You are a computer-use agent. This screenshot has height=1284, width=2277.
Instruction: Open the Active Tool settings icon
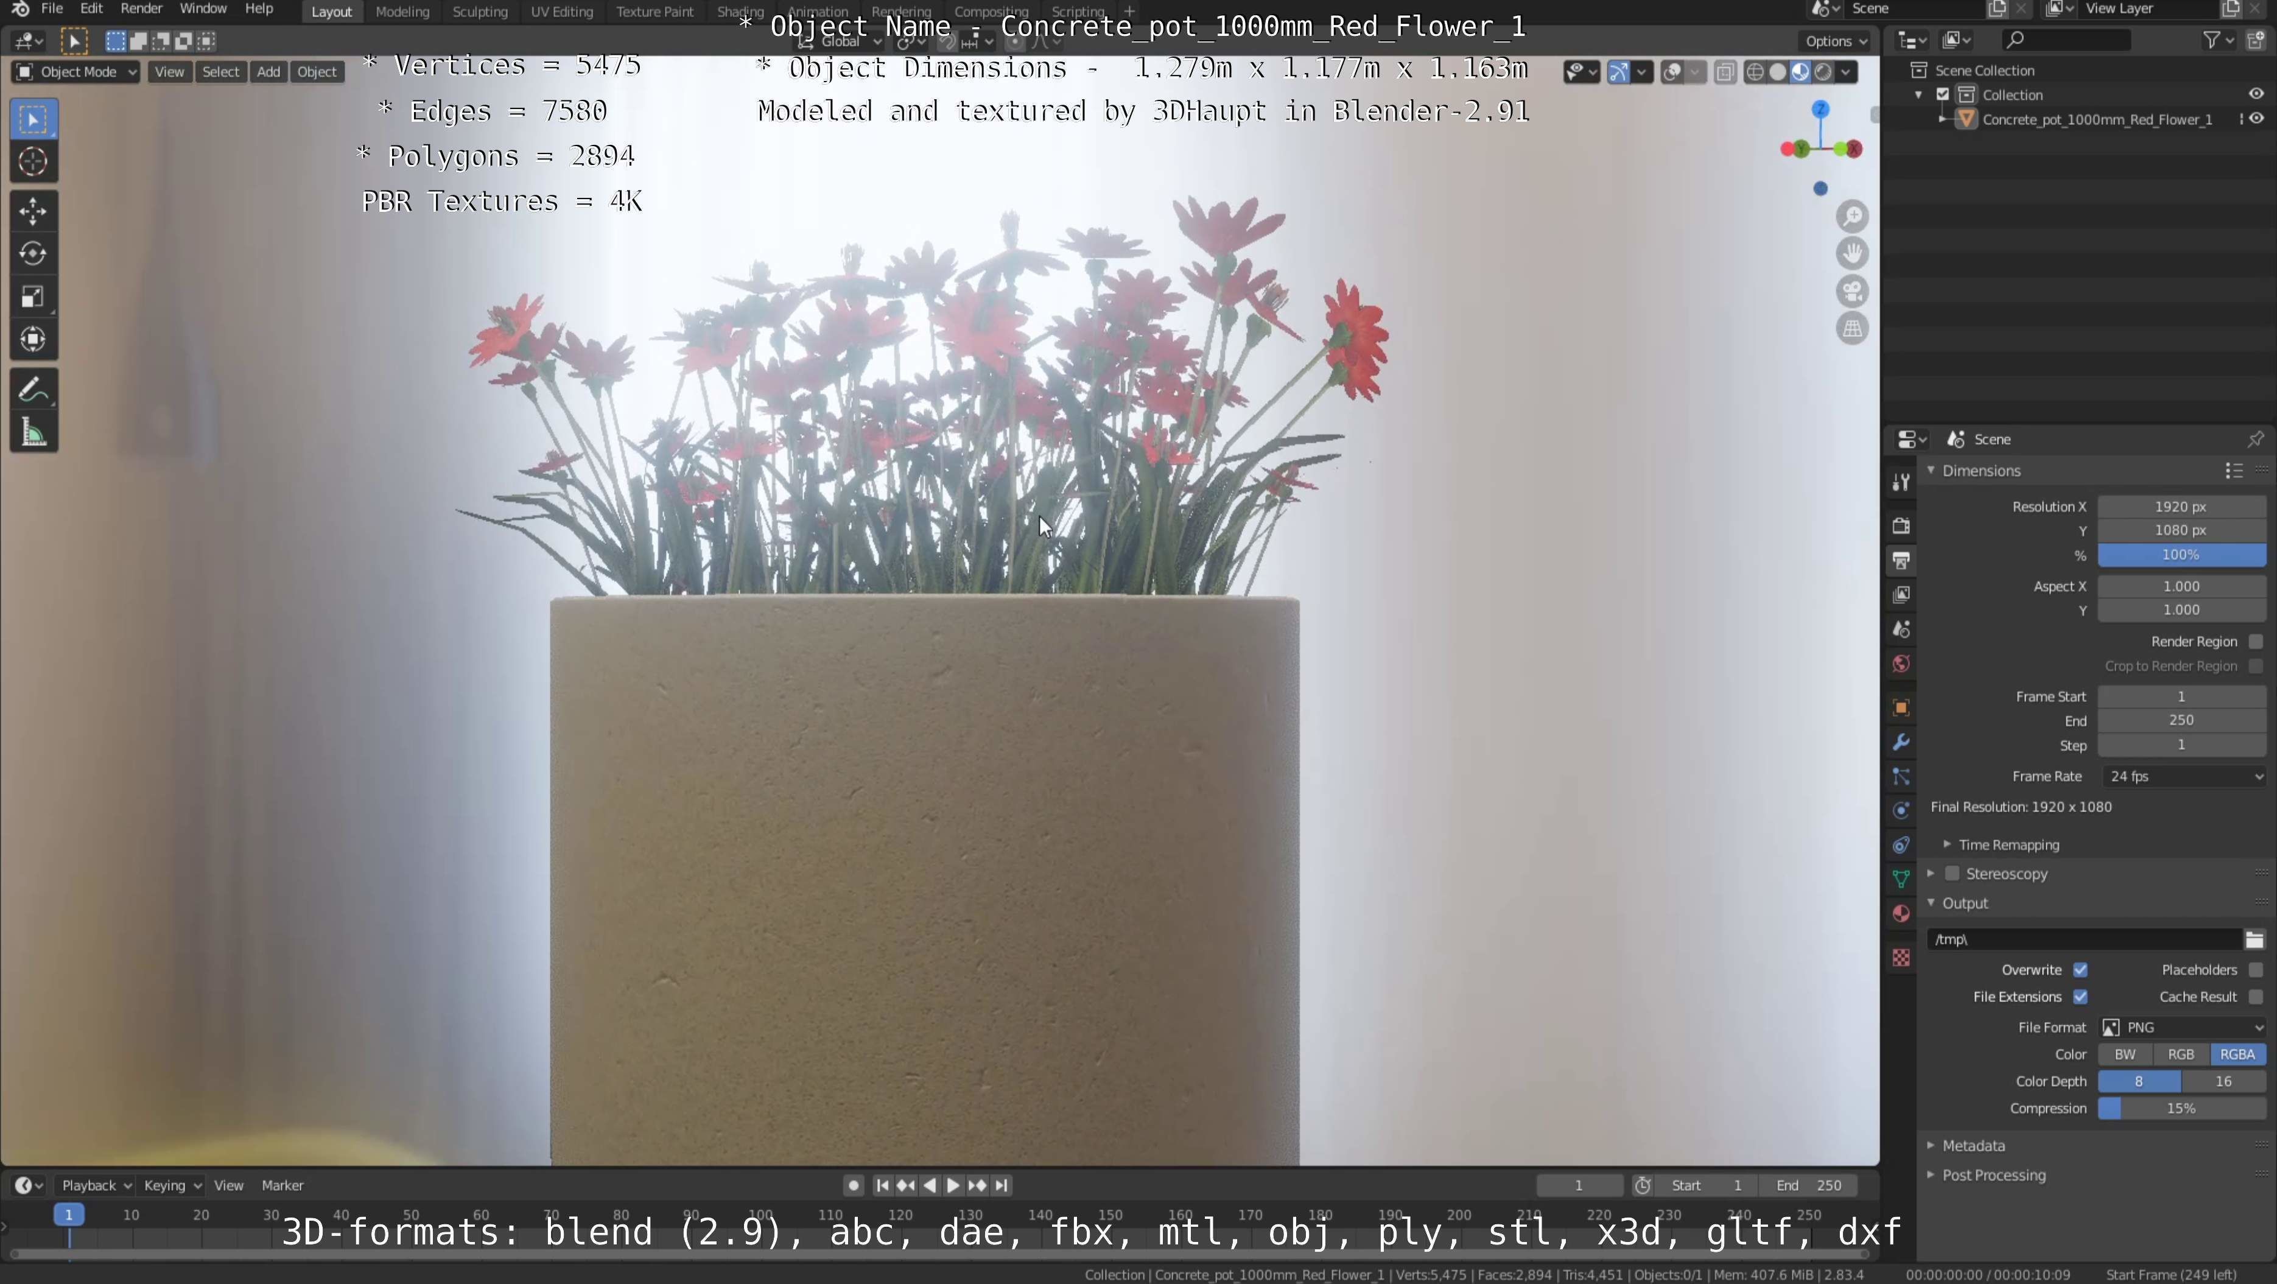(x=1901, y=482)
